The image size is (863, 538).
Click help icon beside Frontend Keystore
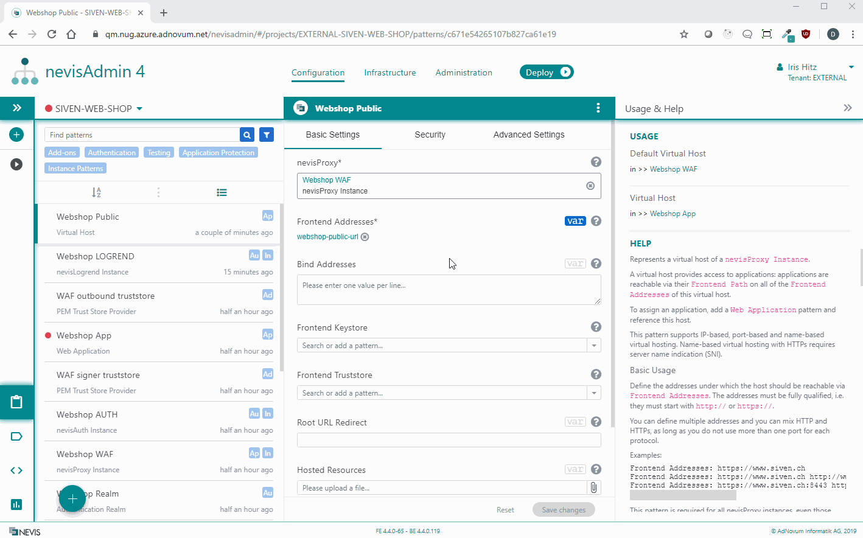[x=596, y=327]
